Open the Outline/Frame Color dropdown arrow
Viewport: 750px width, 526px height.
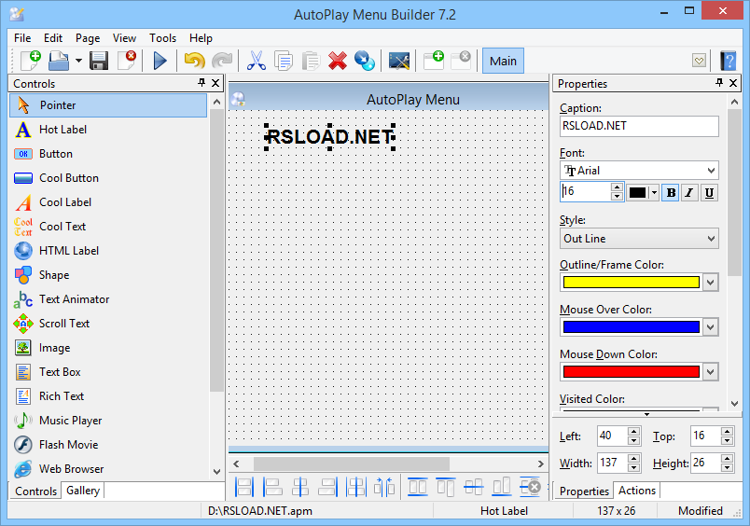pos(710,283)
